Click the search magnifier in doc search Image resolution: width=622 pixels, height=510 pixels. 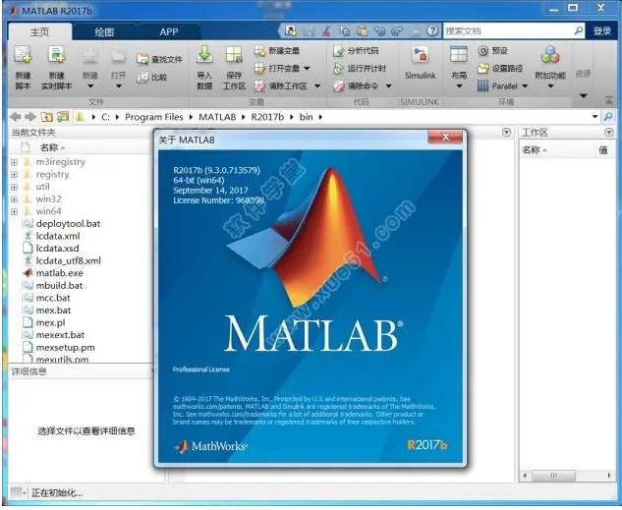pos(579,30)
